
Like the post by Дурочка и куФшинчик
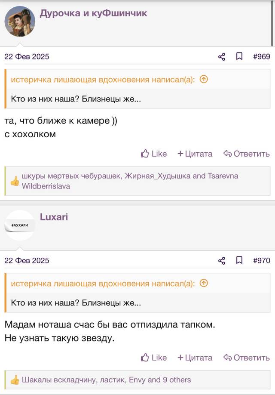click(x=154, y=154)
